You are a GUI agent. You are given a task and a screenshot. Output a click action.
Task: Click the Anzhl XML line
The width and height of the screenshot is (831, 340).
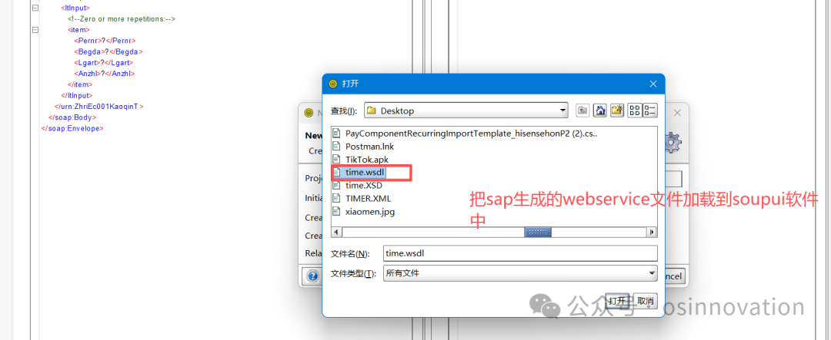pos(104,74)
